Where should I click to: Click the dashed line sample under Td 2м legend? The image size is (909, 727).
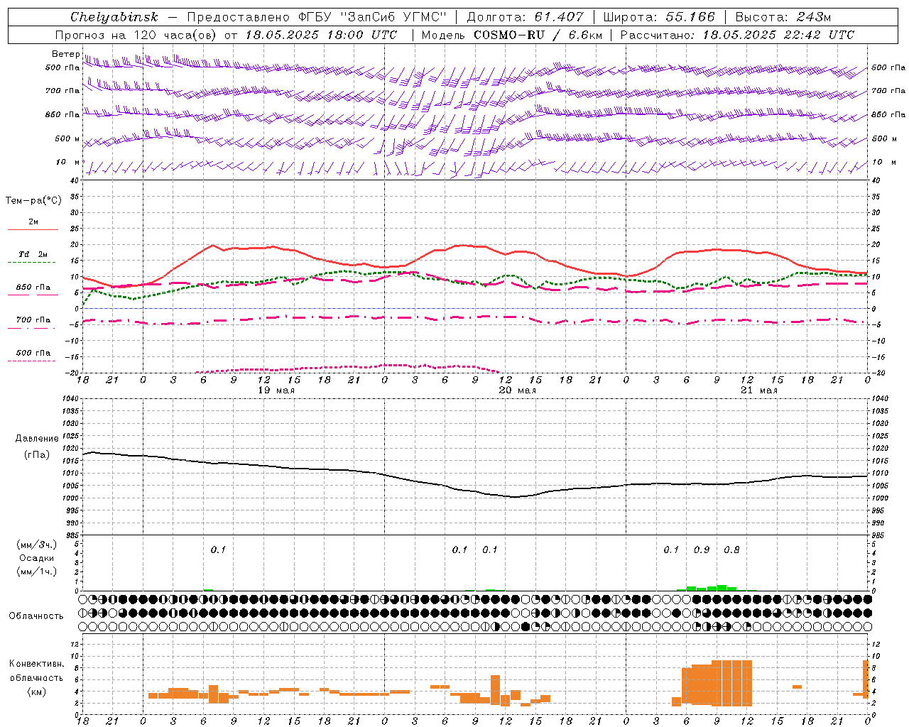tap(31, 263)
